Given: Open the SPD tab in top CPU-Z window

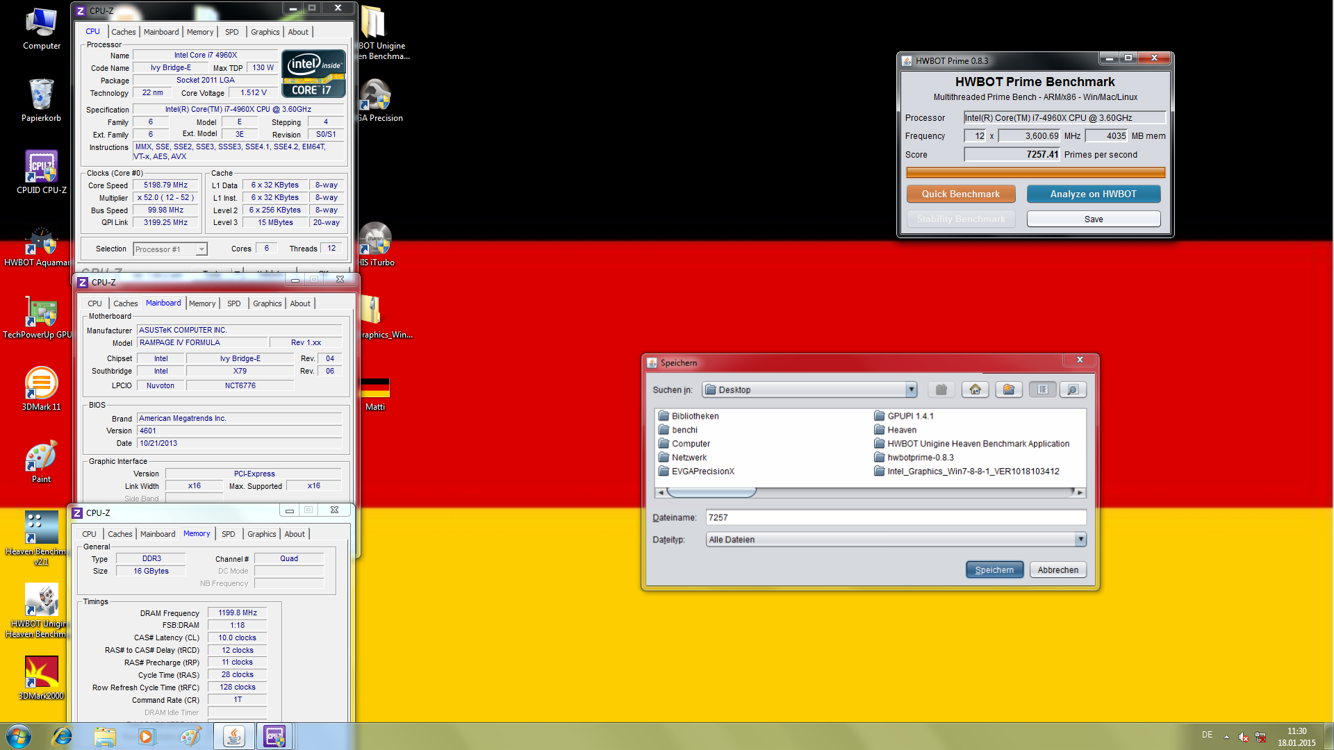Looking at the screenshot, I should 231,32.
